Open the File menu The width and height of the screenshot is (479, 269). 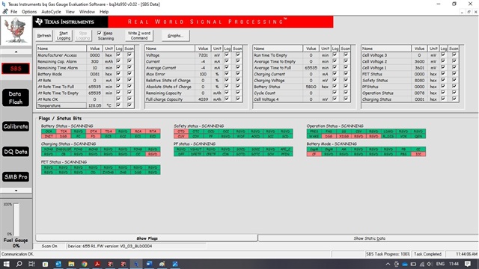pyautogui.click(x=13, y=12)
